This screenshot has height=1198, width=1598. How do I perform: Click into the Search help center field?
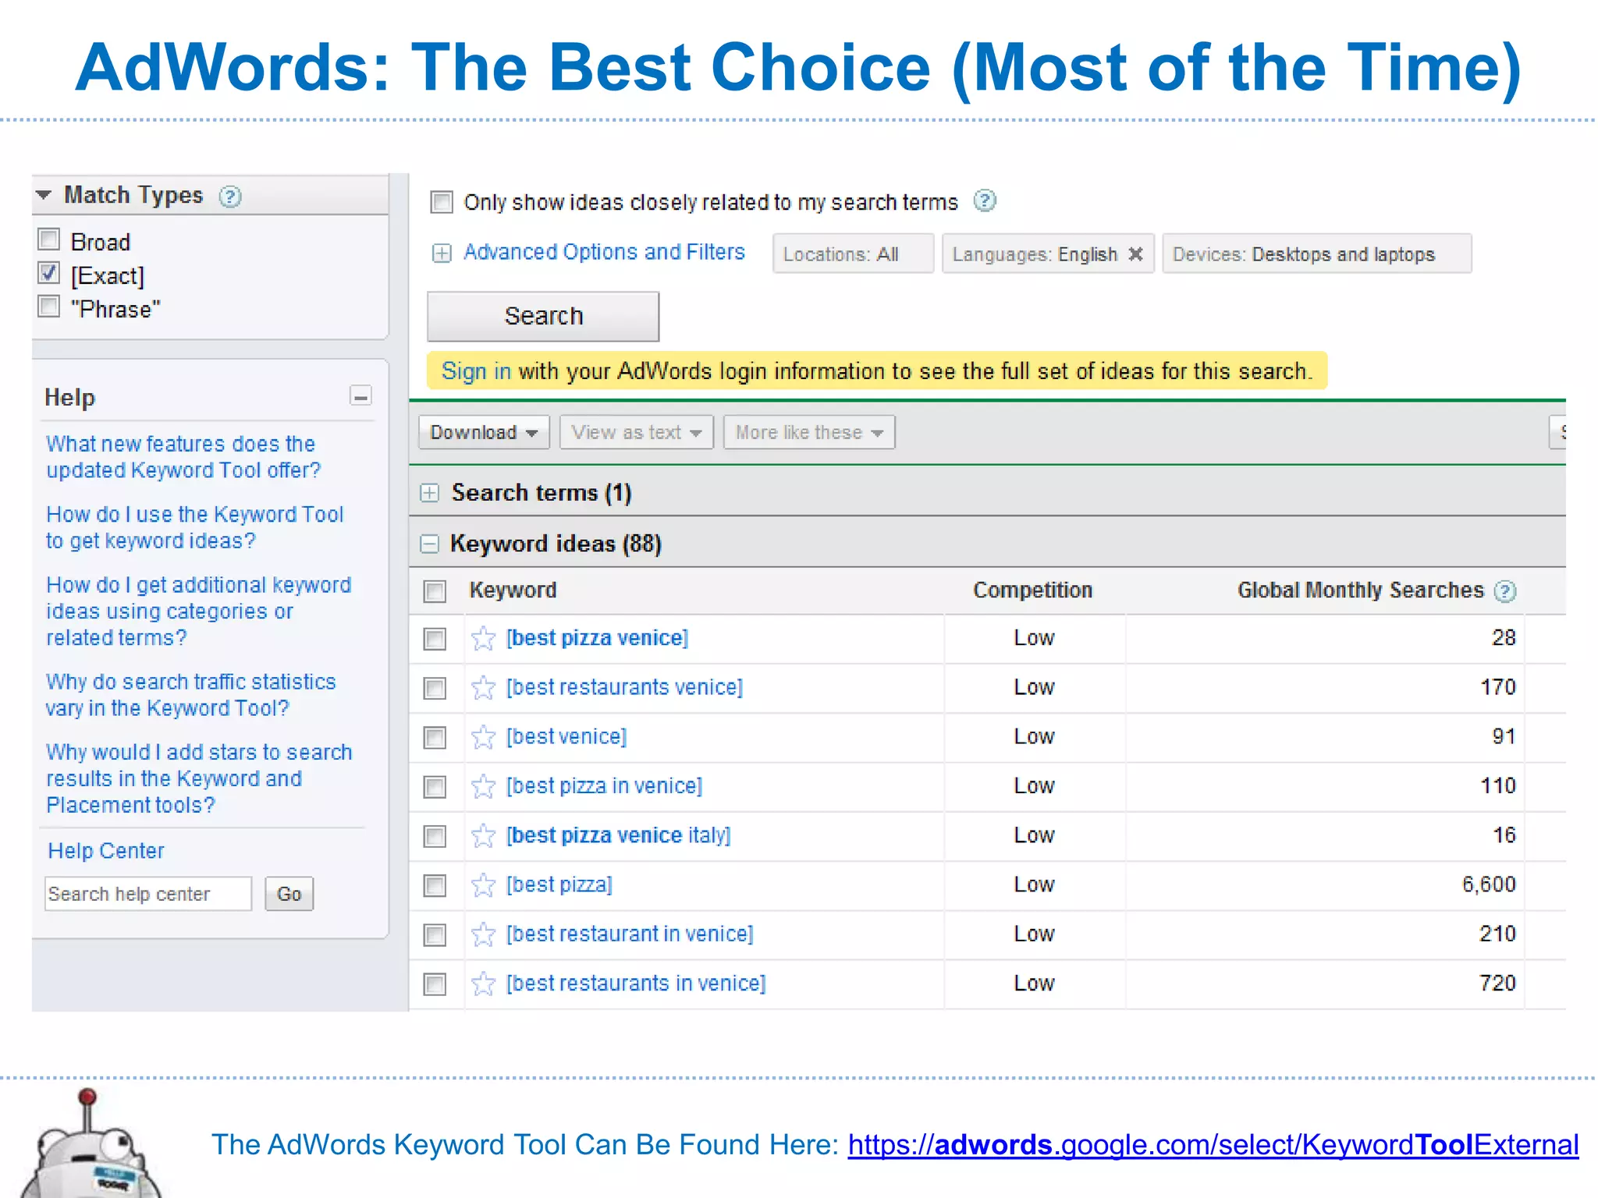coord(148,894)
